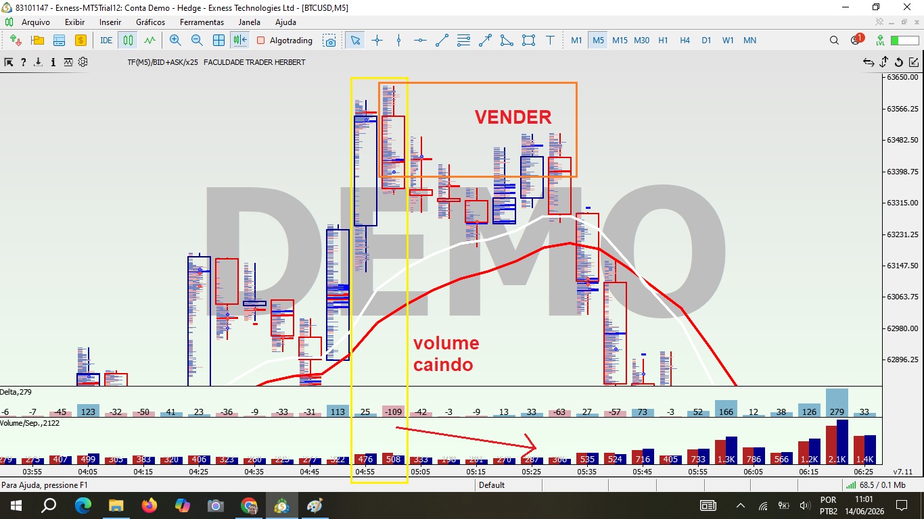This screenshot has width=924, height=519.
Task: Open the IDE MetaEditor button
Action: [x=106, y=41]
